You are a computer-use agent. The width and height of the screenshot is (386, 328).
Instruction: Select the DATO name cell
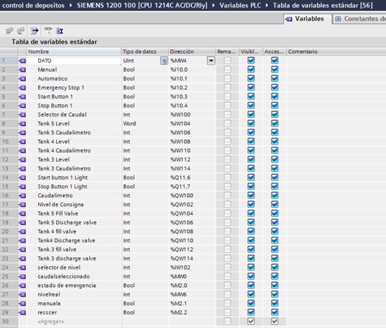click(74, 61)
